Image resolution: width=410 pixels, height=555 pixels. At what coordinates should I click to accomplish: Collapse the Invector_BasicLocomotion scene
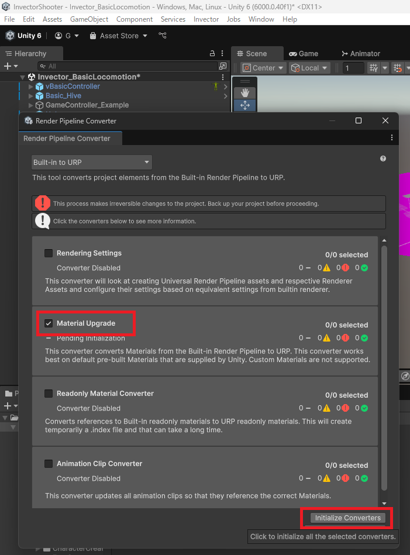pos(23,77)
